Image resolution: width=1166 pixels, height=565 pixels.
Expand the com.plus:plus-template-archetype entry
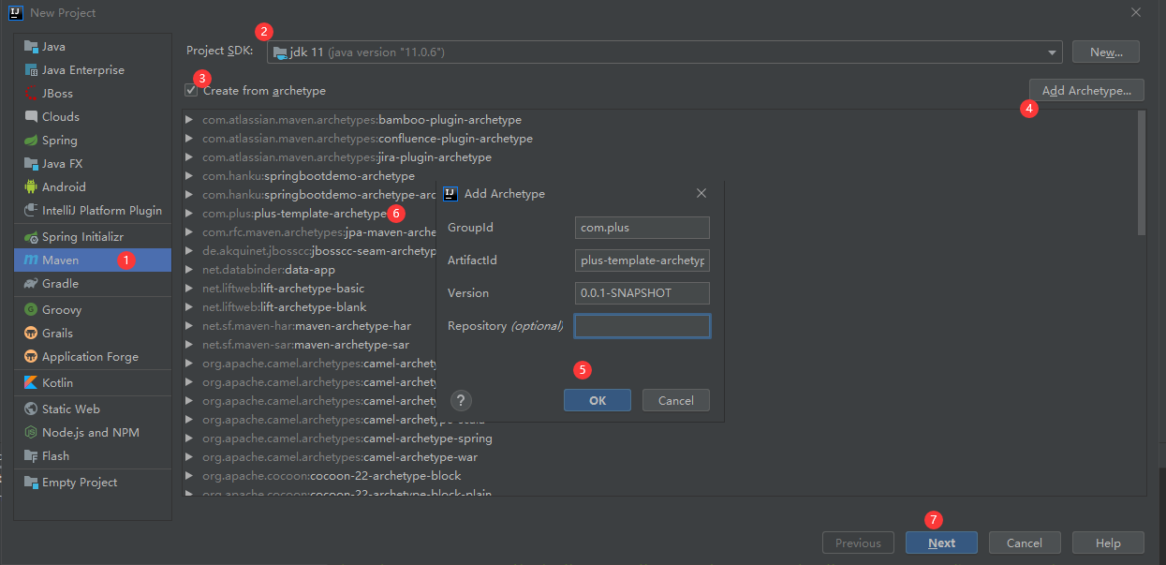(189, 214)
